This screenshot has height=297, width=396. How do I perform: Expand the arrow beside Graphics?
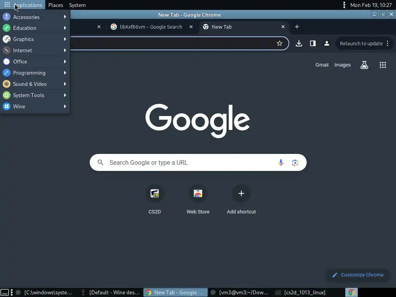[x=65, y=39]
